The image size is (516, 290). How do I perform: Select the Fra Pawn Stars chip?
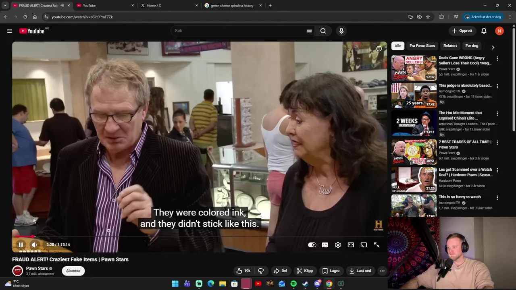coord(422,46)
